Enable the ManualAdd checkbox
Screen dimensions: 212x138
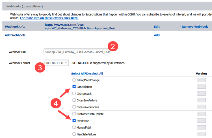pyautogui.click(x=74, y=127)
